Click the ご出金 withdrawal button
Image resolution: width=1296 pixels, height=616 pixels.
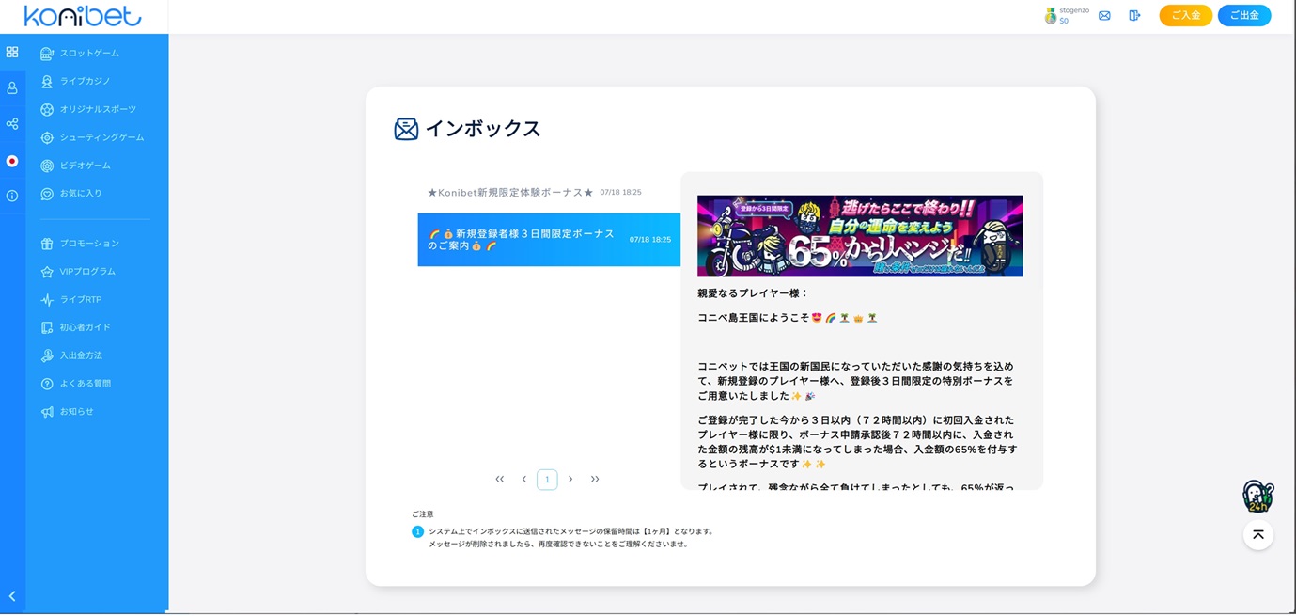coord(1243,16)
